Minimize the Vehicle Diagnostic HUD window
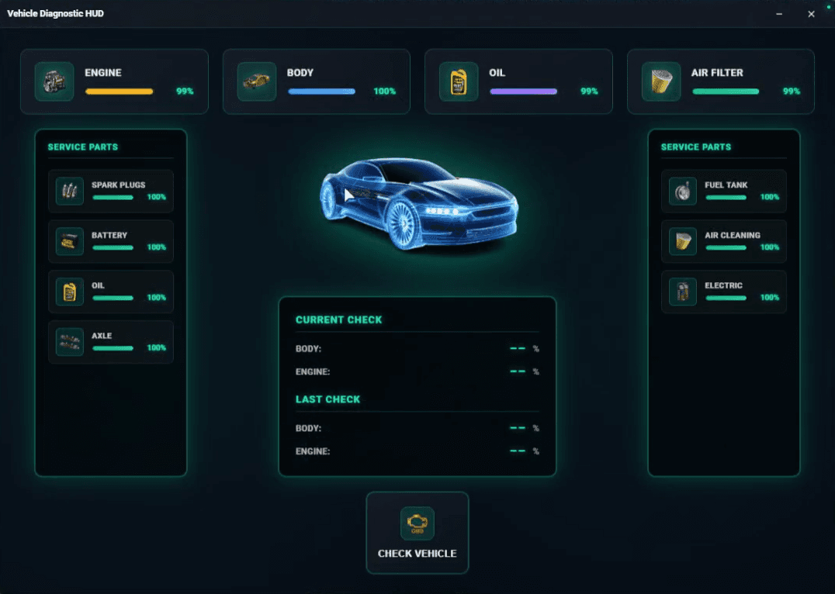The width and height of the screenshot is (835, 594). pos(779,14)
